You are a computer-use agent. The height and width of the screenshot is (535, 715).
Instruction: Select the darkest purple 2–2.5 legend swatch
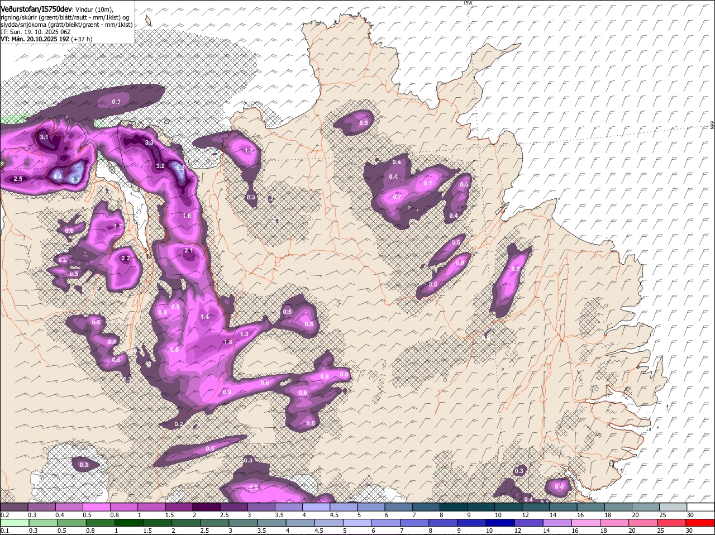(207, 507)
